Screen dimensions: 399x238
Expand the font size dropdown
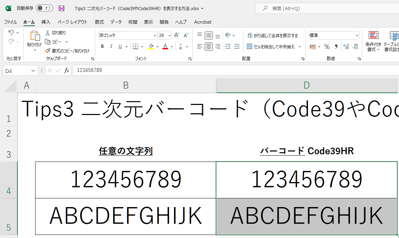click(169, 35)
